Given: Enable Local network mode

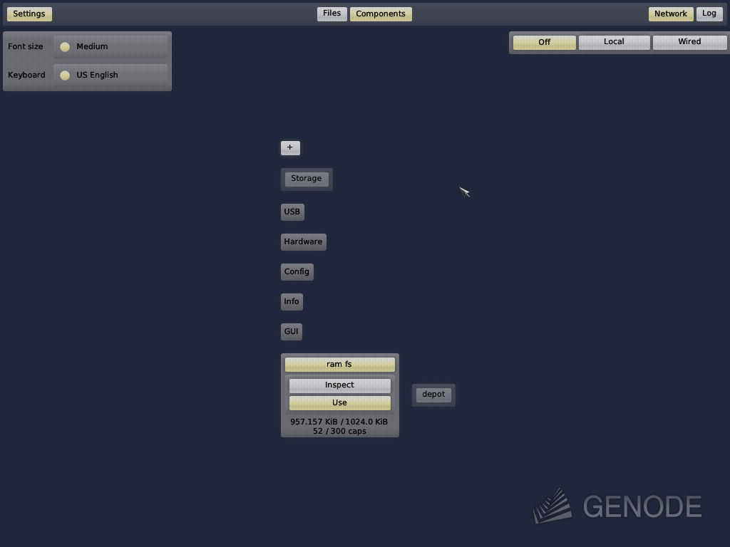Looking at the screenshot, I should coord(614,42).
